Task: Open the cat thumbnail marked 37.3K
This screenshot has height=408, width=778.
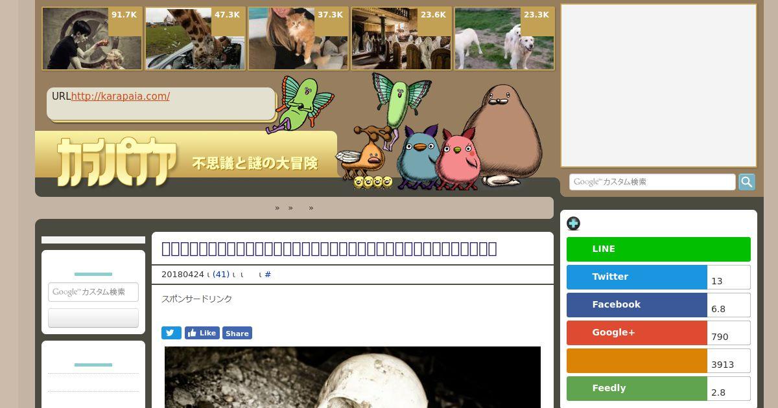Action: click(x=298, y=39)
